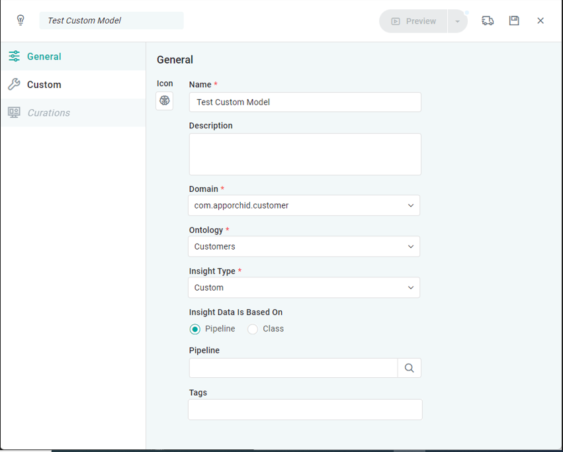Open the Insight Type dropdown
This screenshot has height=452, width=563.
click(304, 287)
